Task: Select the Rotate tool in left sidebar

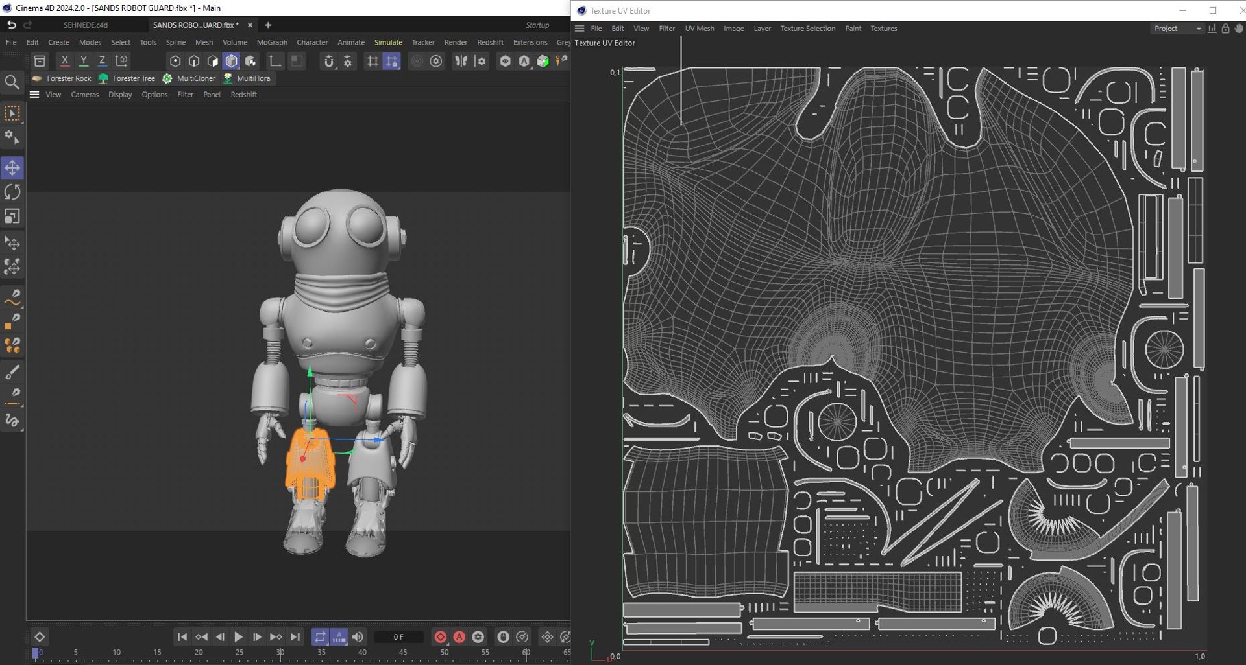Action: tap(12, 192)
